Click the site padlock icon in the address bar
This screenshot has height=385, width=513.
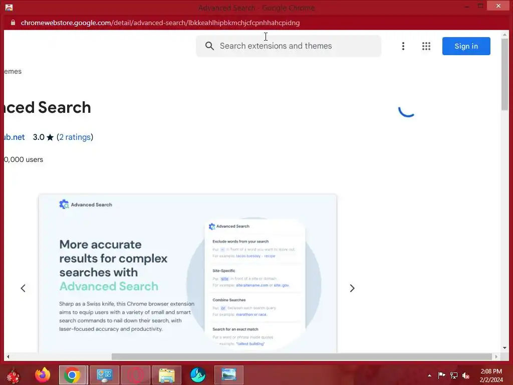pyautogui.click(x=13, y=23)
